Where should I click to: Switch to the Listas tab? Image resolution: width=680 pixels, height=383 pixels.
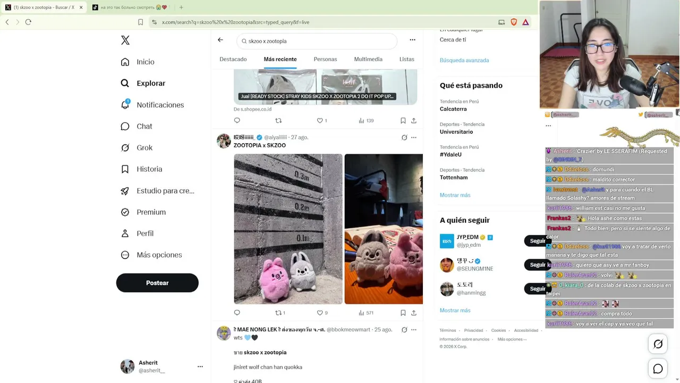coord(406,59)
